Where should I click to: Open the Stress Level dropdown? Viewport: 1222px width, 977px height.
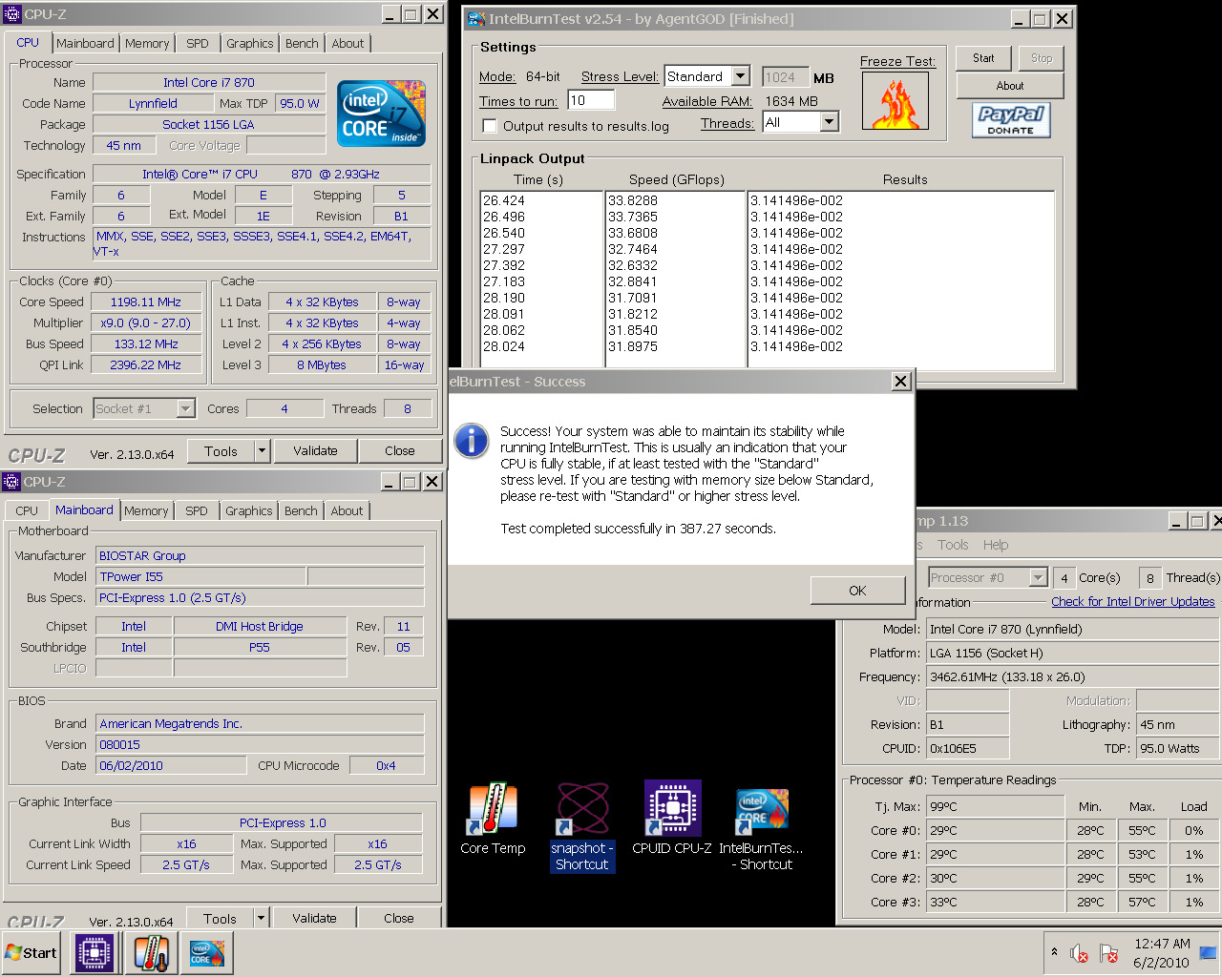coord(741,76)
